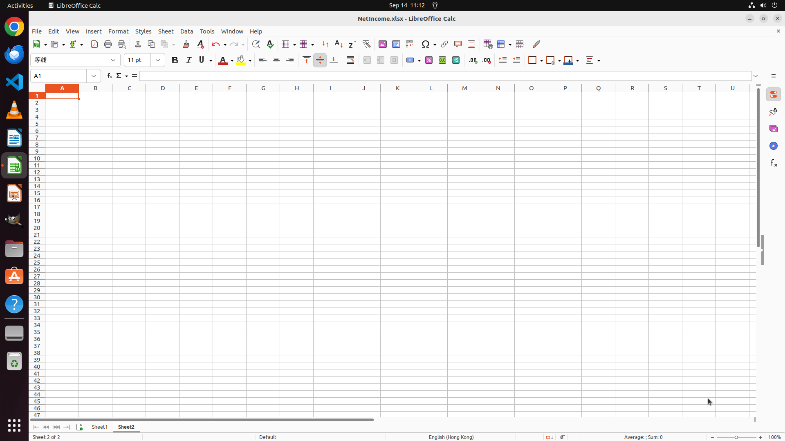Click Clone Formatting paintbrush icon

[186, 44]
